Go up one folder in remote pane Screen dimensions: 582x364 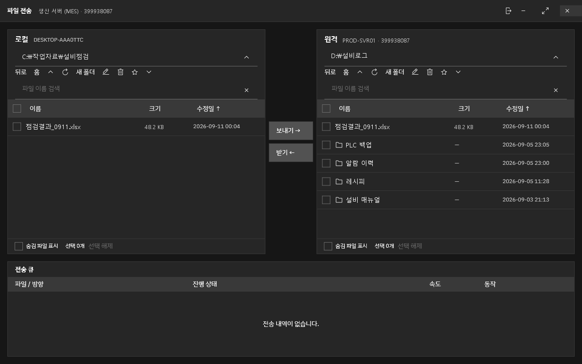tap(360, 72)
